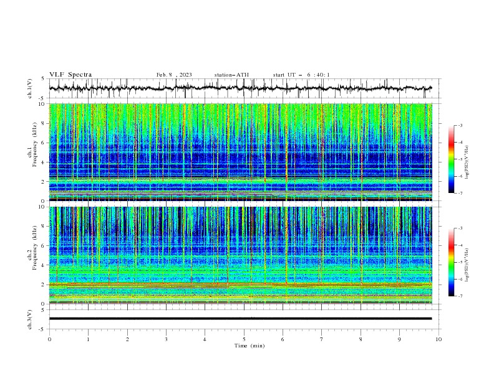Click the '4' kHz tick of ch.2 spectrogram
The image size is (494, 381).
[x=44, y=265]
